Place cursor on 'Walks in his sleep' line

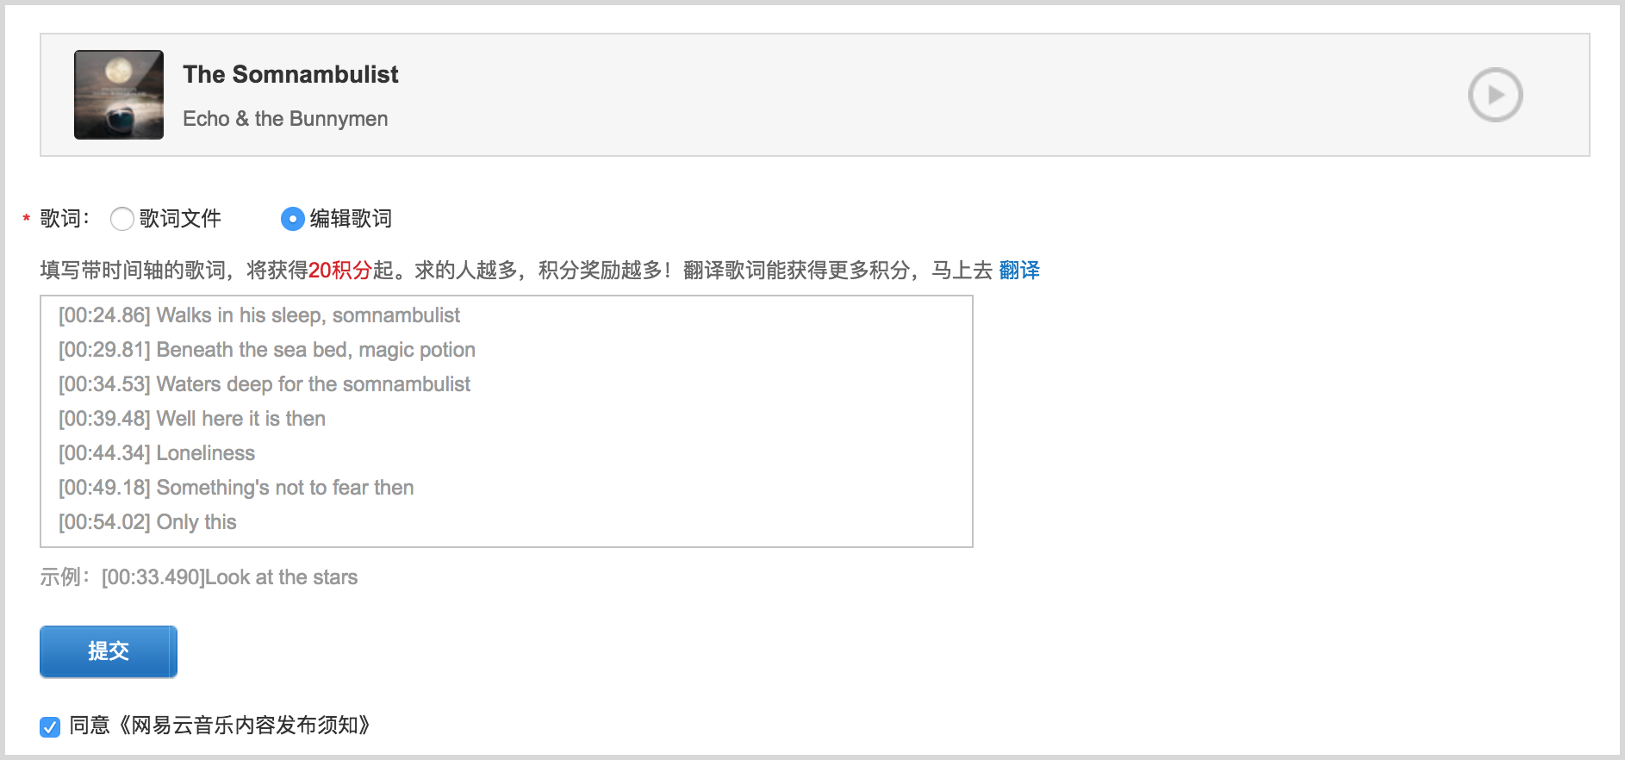[x=259, y=315]
